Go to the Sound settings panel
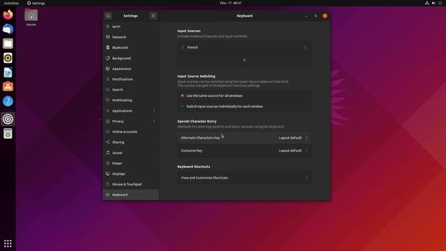 (x=131, y=153)
